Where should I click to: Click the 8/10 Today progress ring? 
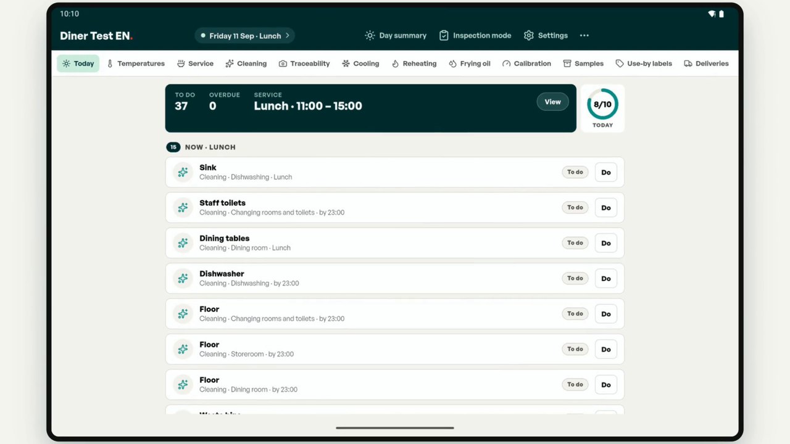602,105
